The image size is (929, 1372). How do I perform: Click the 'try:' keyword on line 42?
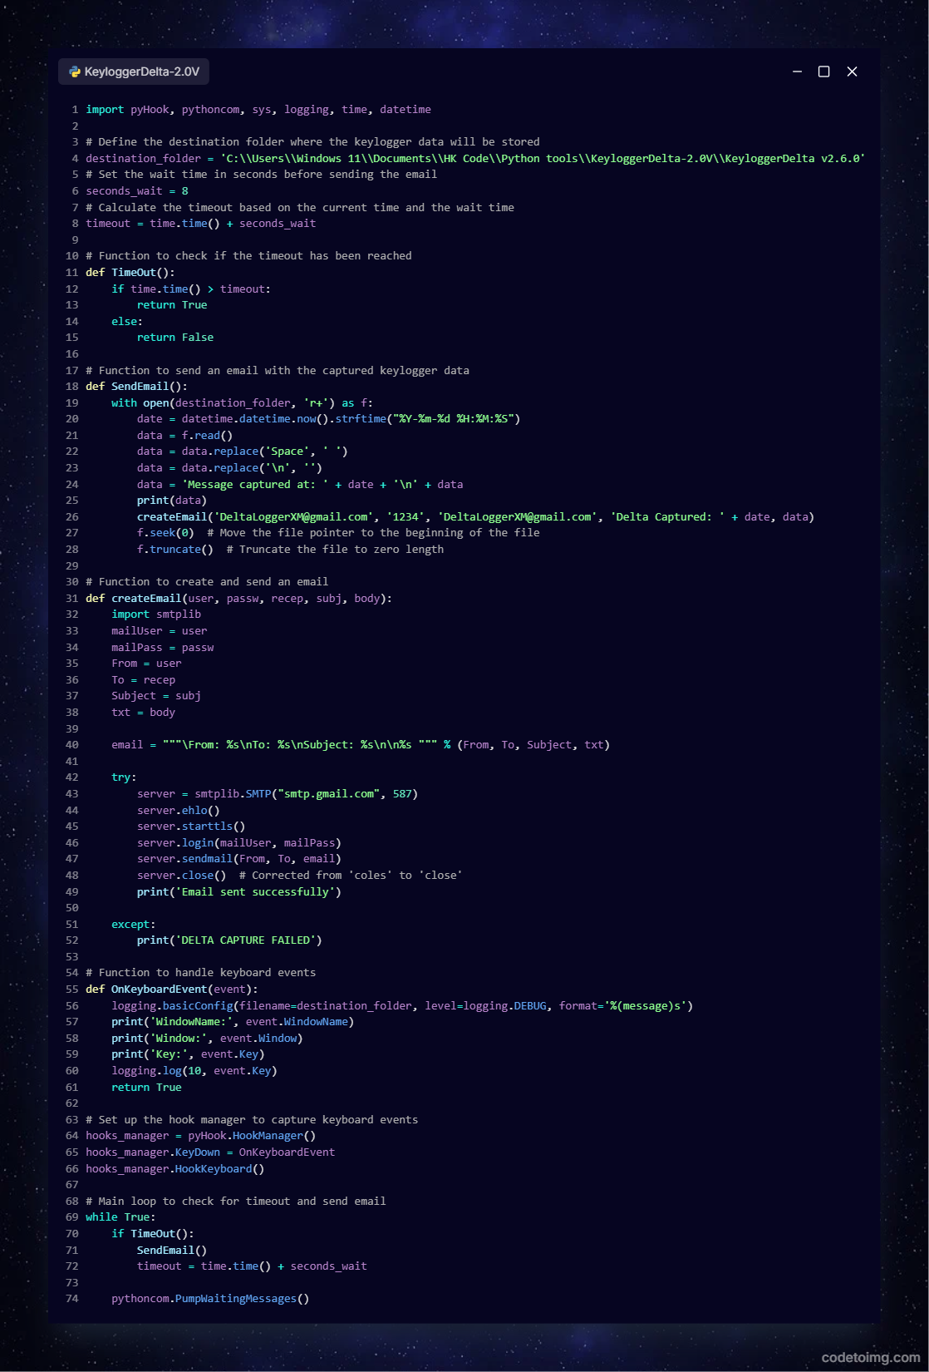point(124,777)
